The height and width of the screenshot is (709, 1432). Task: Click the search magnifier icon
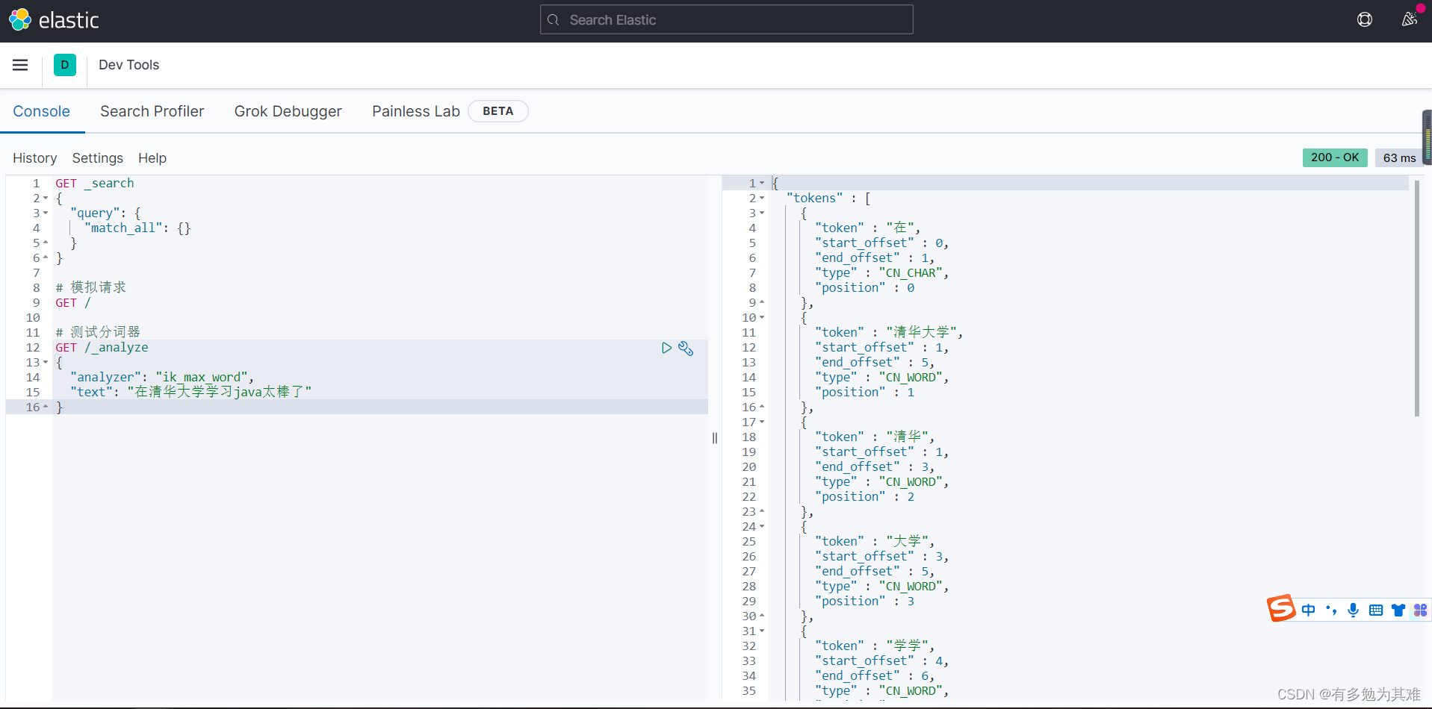554,20
